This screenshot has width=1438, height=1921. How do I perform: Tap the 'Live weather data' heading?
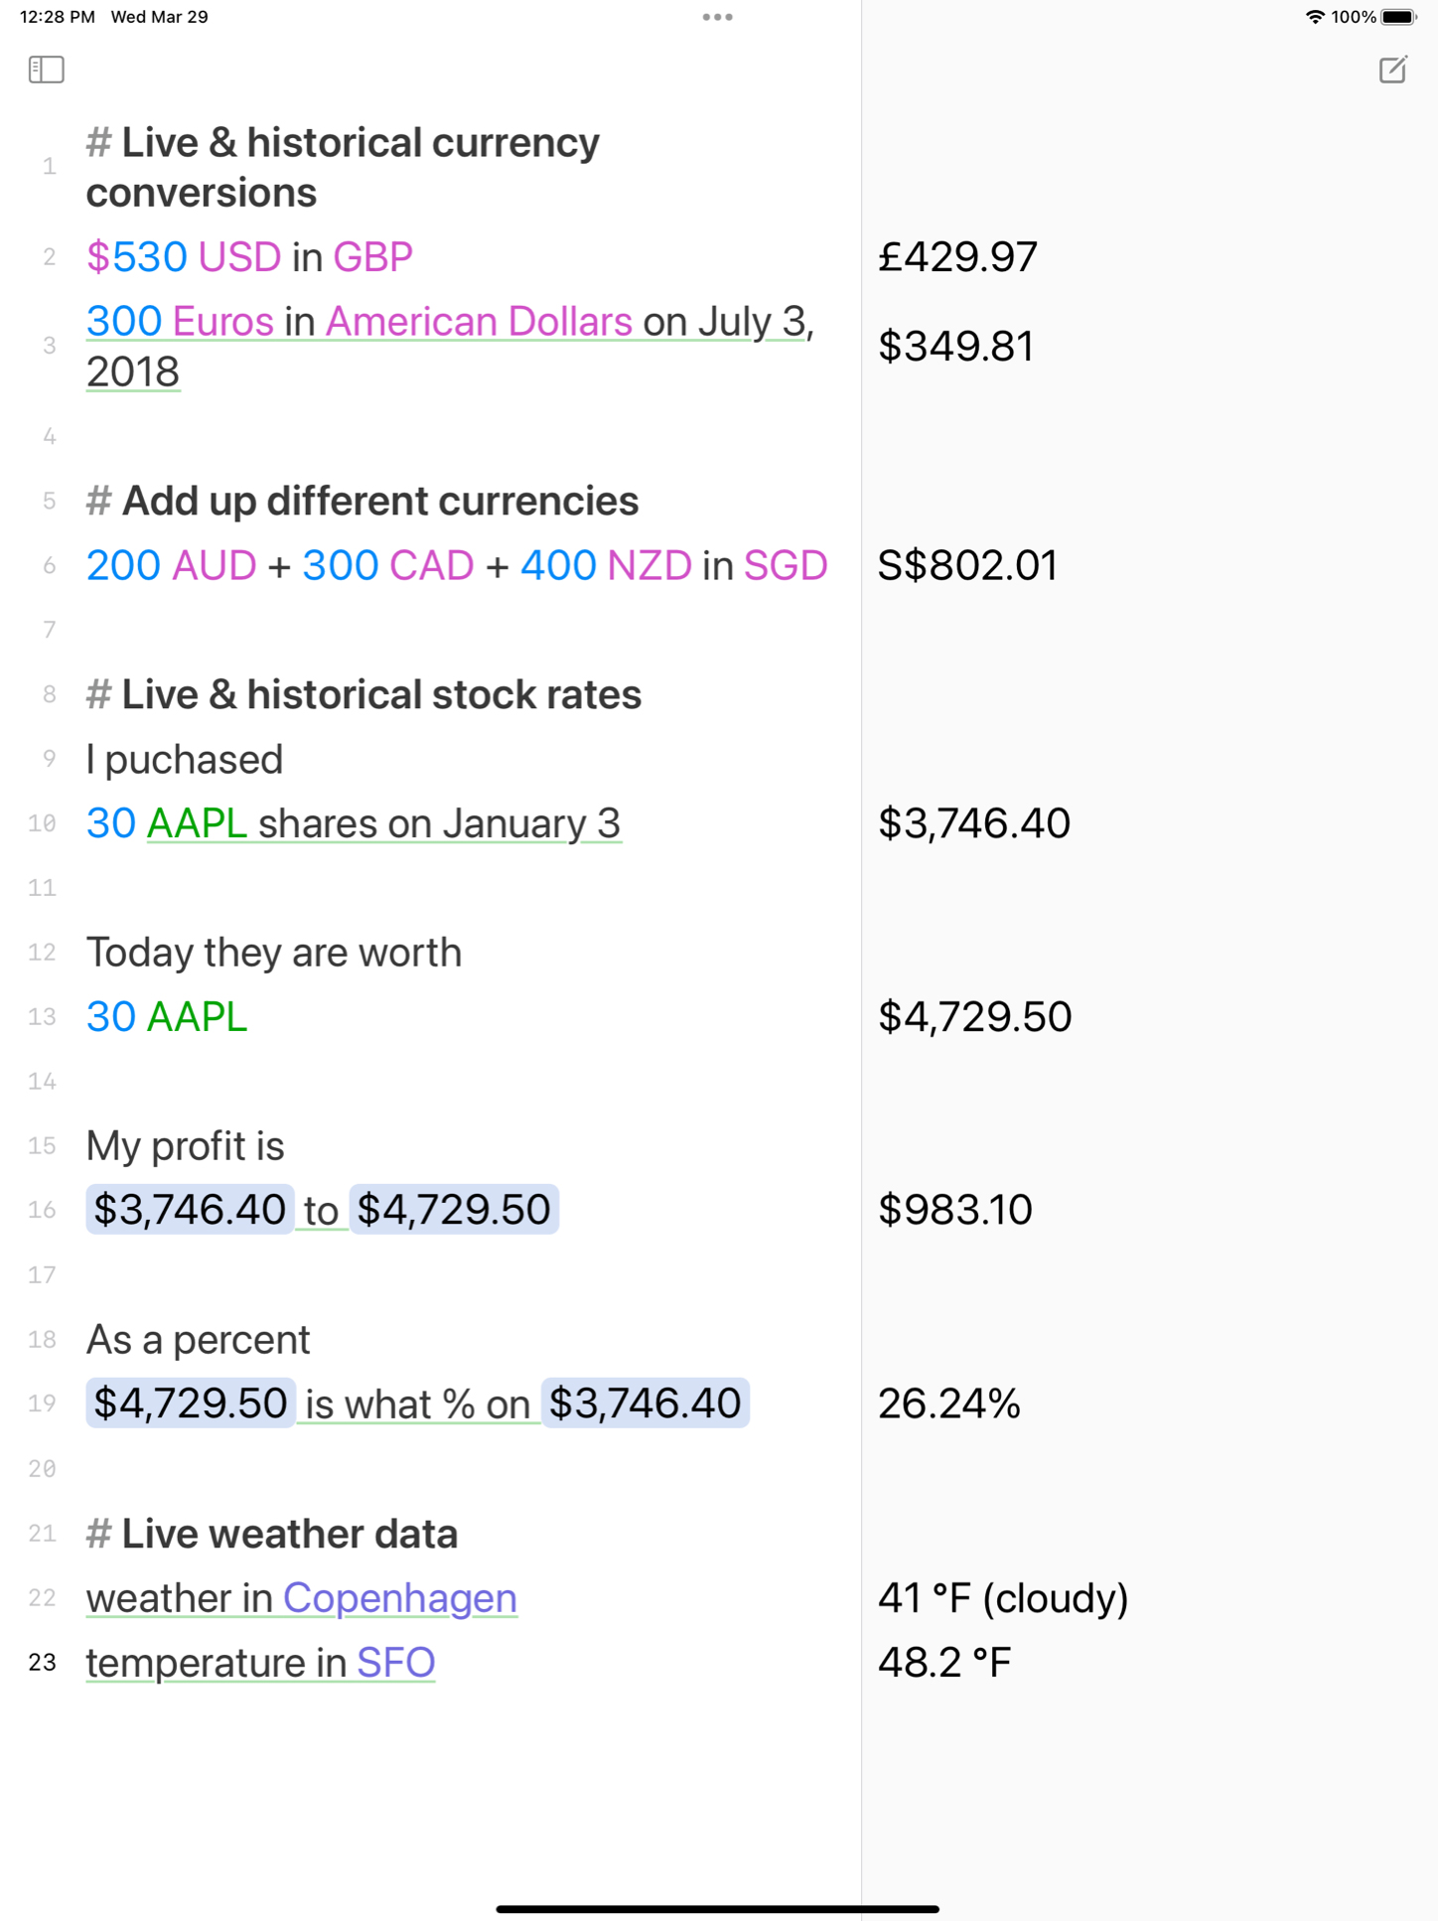pos(289,1534)
